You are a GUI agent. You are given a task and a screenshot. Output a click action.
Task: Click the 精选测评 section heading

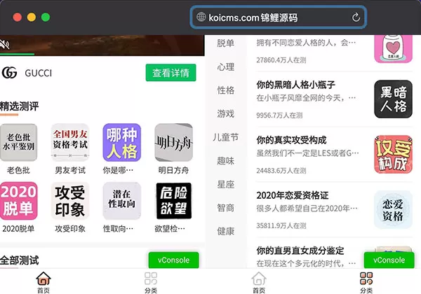pos(20,106)
